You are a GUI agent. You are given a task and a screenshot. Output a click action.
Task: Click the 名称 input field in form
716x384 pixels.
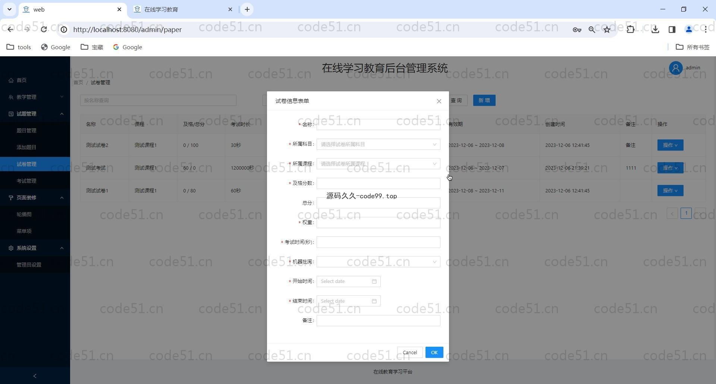pos(378,125)
